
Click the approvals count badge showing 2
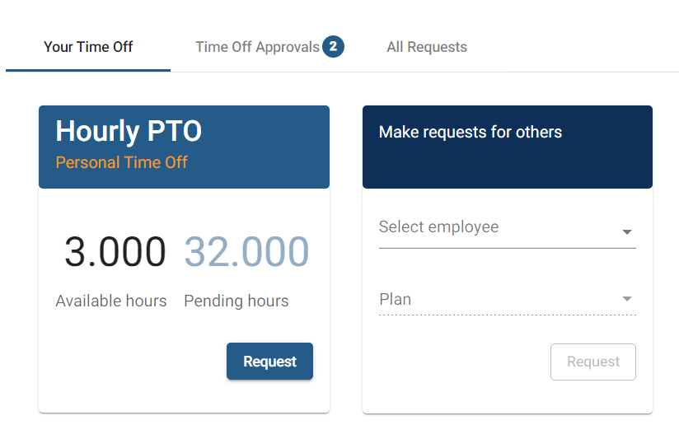click(333, 47)
